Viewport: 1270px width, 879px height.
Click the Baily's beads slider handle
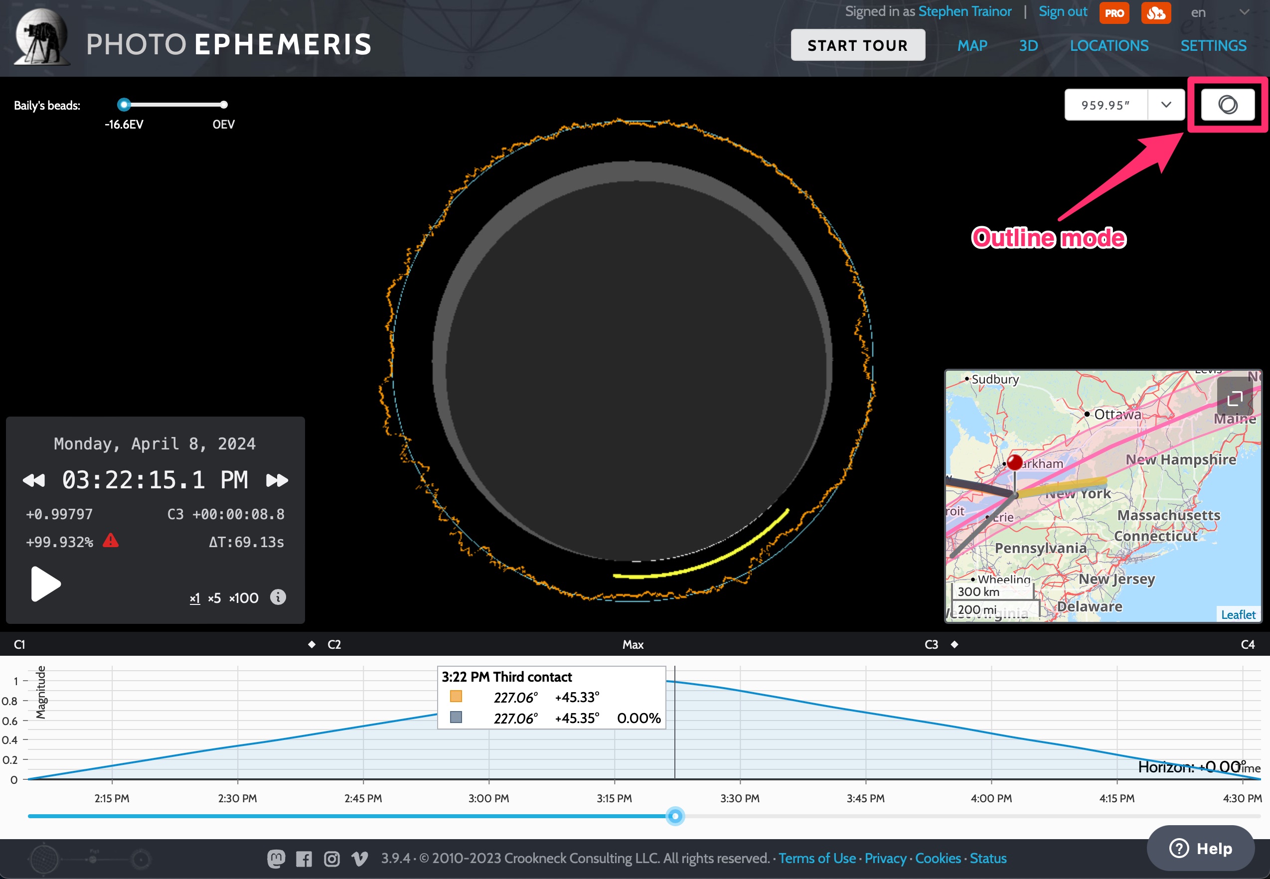pos(124,104)
